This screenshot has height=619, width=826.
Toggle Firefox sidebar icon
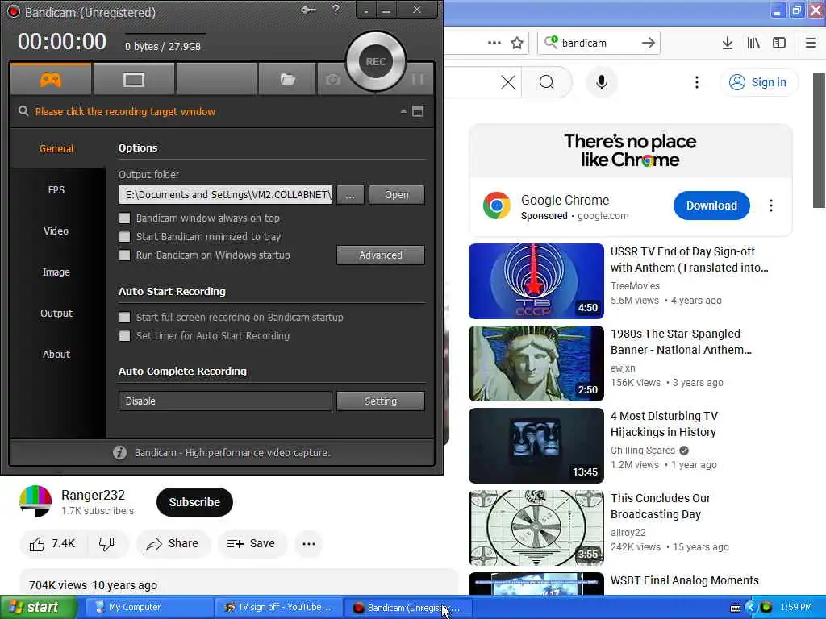coord(779,43)
